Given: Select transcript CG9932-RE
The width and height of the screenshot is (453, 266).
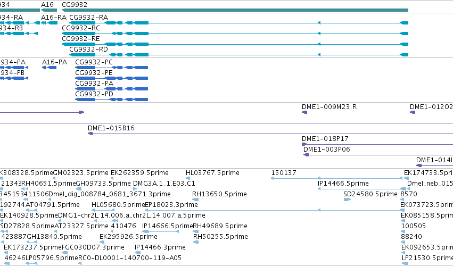Looking at the screenshot, I should (x=235, y=44).
